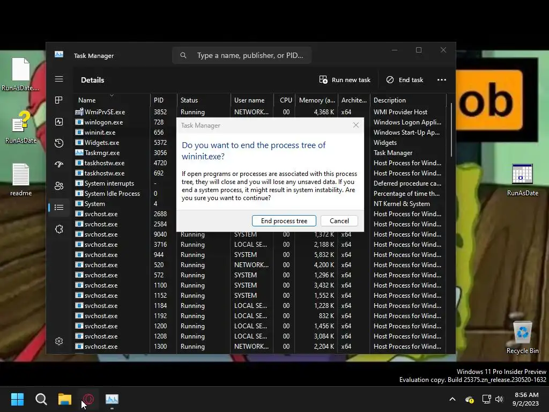The image size is (549, 412).
Task: Select svchost.exe with PID 1300
Action: (x=260, y=346)
